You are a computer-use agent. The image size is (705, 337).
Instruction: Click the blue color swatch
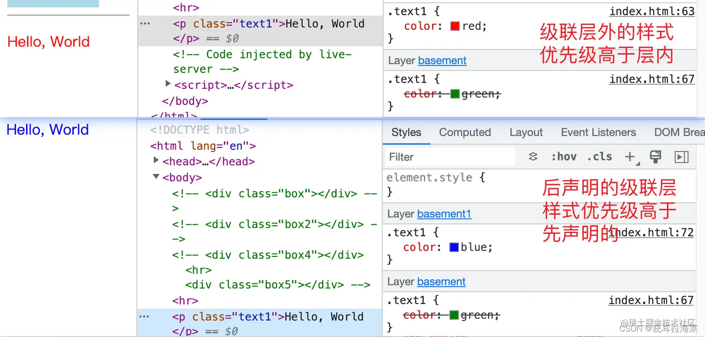454,247
